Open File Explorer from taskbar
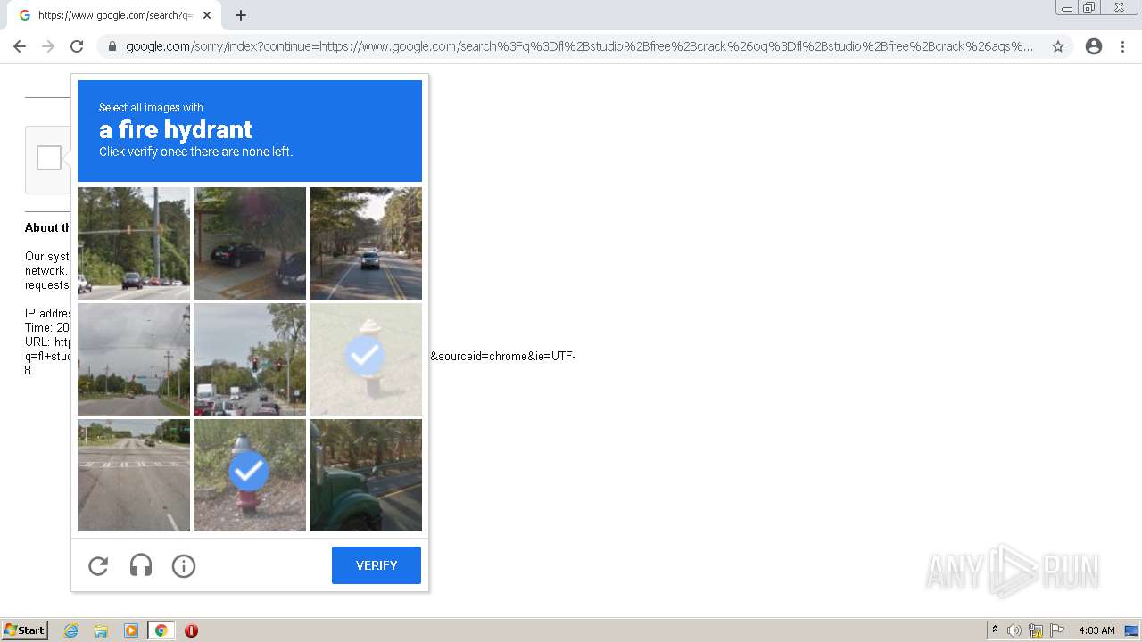The height and width of the screenshot is (642, 1142). pos(101,630)
